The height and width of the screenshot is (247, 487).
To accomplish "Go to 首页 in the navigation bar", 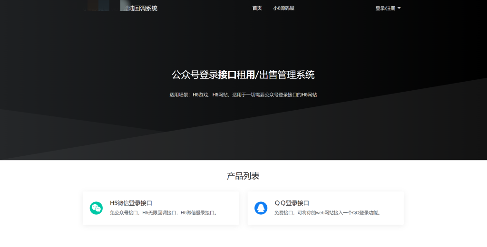I will click(x=257, y=8).
